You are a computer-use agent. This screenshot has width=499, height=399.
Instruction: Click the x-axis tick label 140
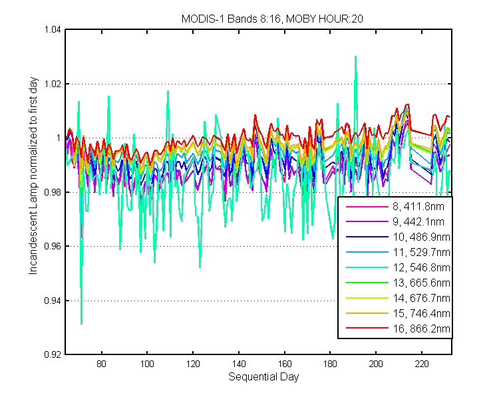(x=239, y=364)
